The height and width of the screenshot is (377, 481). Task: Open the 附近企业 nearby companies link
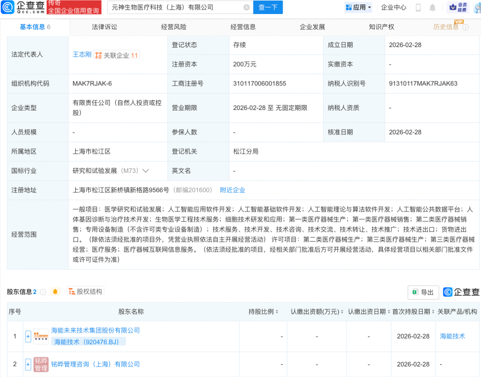[232, 190]
